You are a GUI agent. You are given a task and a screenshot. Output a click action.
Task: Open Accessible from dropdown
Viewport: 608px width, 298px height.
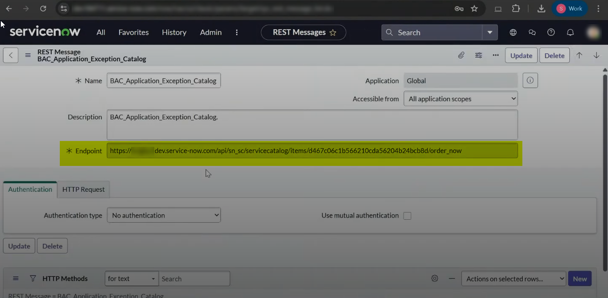click(460, 99)
